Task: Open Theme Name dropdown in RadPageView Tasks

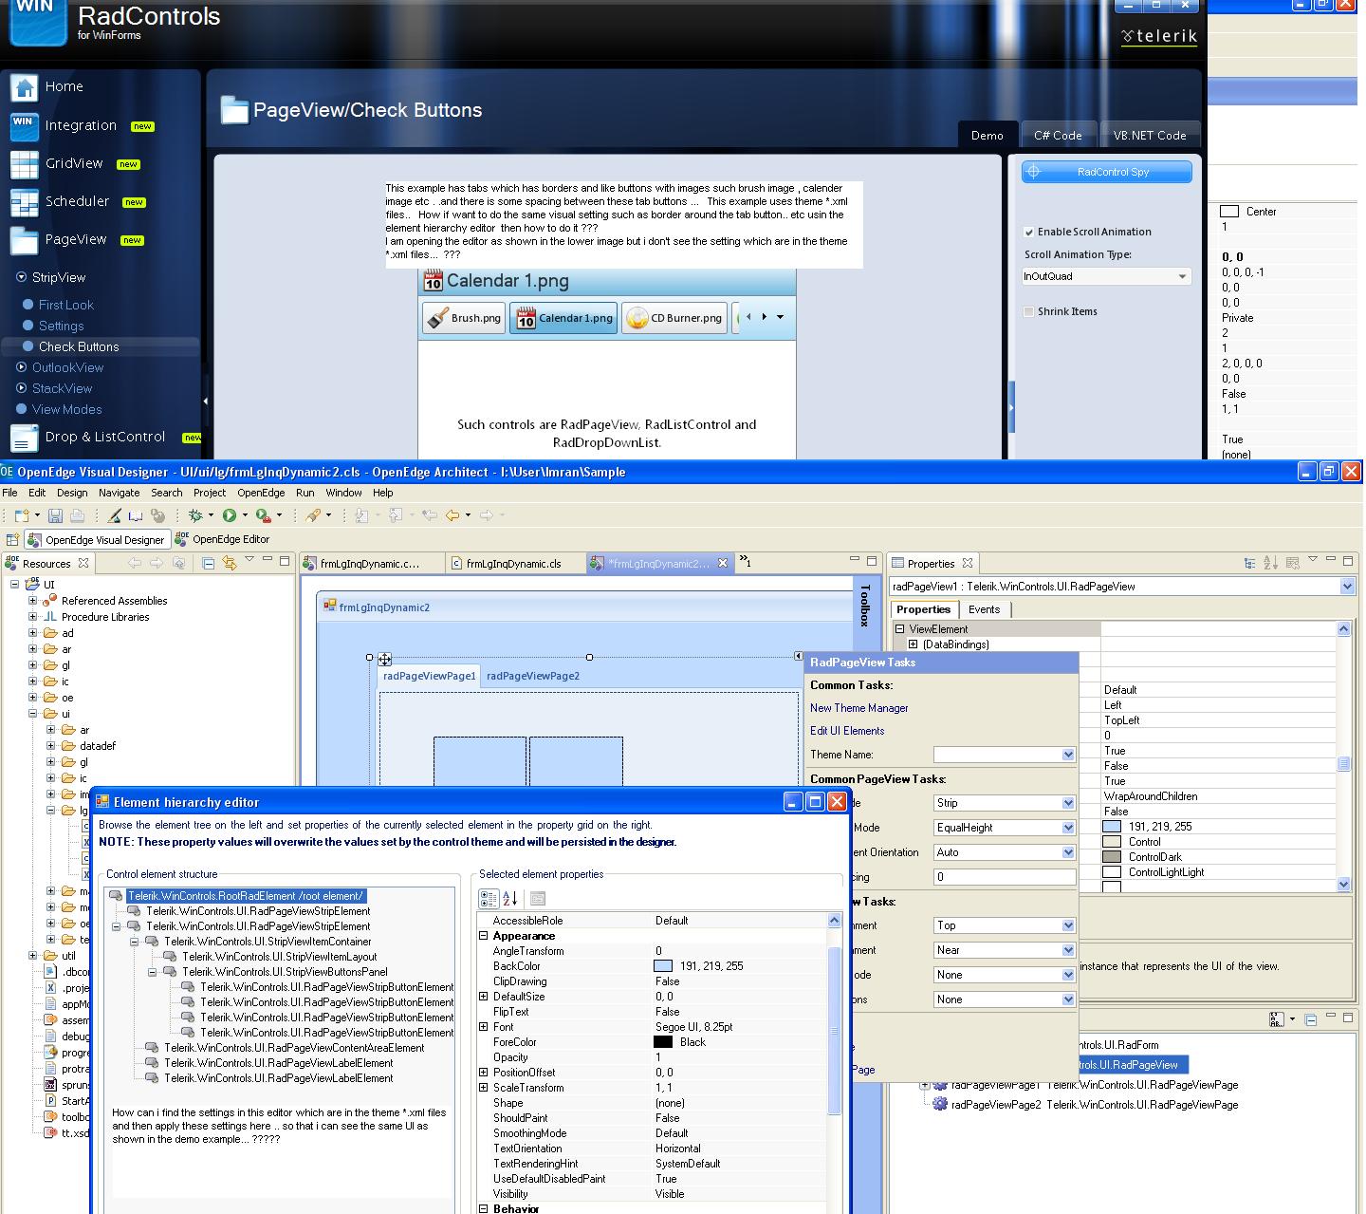Action: [1068, 755]
